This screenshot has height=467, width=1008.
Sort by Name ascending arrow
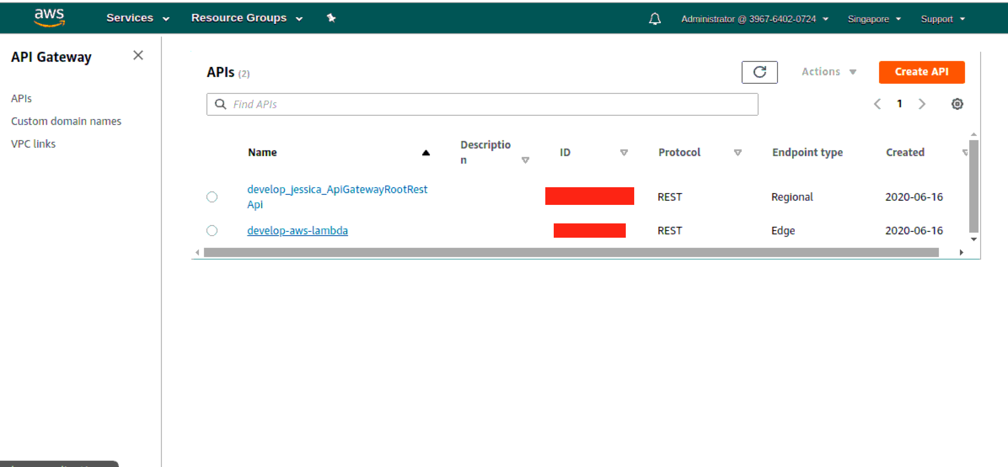(x=426, y=153)
